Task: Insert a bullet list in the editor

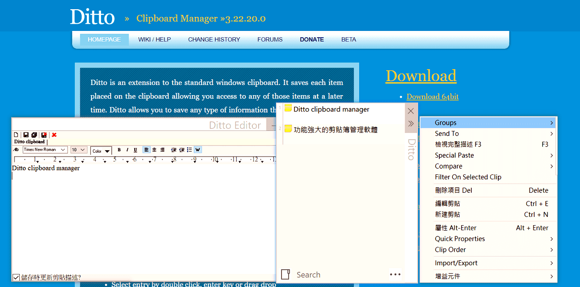Action: point(189,150)
